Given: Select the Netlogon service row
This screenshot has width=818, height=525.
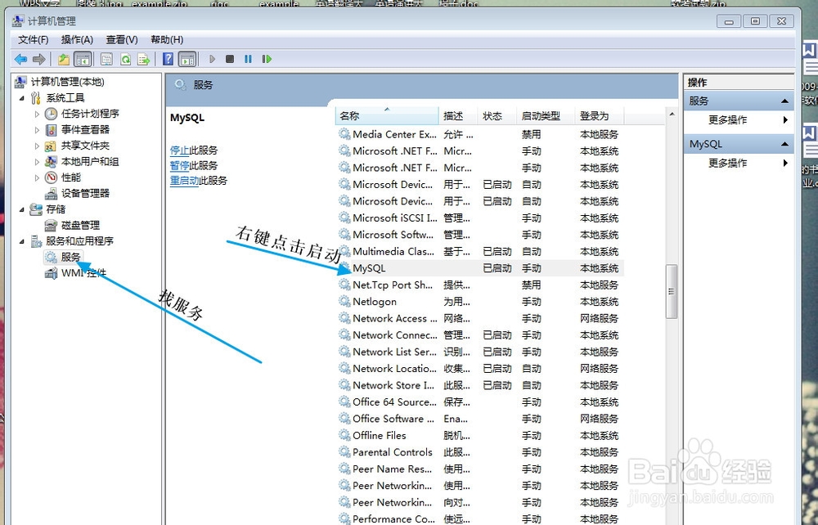Looking at the screenshot, I should pyautogui.click(x=480, y=301).
